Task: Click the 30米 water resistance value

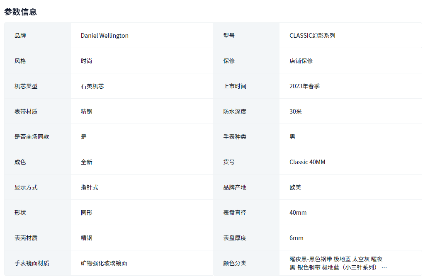Action: (295, 112)
